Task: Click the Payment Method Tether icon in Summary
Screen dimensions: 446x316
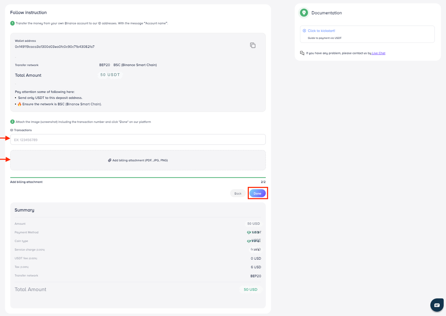Action: click(x=249, y=232)
